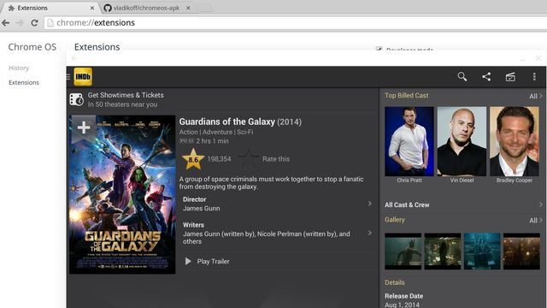Click the movie plot summary text
The image size is (547, 308).
(272, 182)
